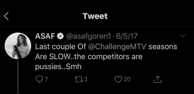Reply using the speech bubble icon
This screenshot has width=194, height=94.
39,79
